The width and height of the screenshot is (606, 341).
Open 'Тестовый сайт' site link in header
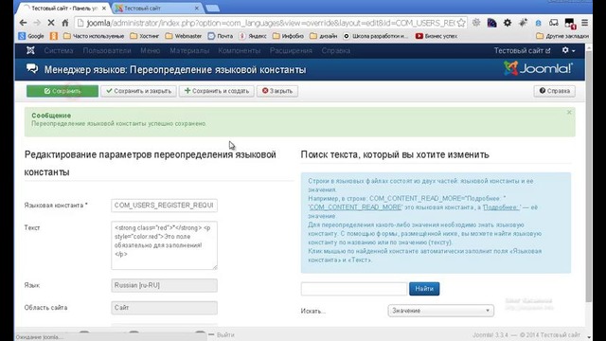pos(522,50)
